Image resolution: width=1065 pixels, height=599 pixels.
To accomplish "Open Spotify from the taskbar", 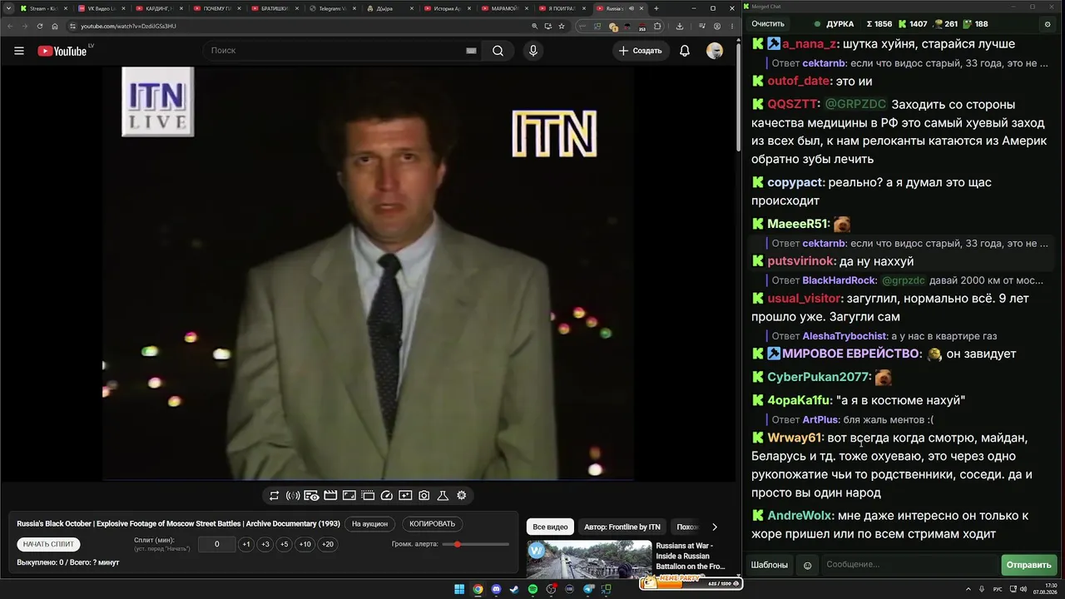I will tap(532, 589).
